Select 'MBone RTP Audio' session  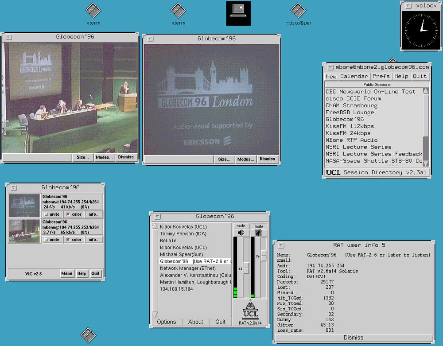[351, 140]
